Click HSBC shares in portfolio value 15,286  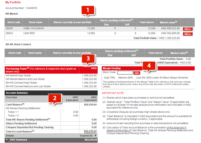[x=91, y=28]
